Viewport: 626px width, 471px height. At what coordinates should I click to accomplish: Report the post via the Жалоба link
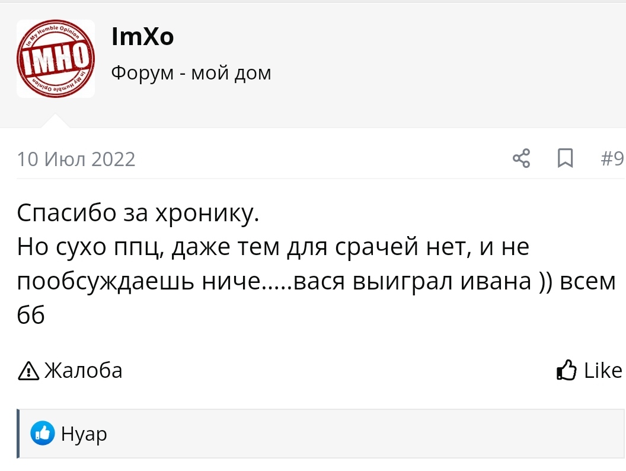[x=83, y=370]
